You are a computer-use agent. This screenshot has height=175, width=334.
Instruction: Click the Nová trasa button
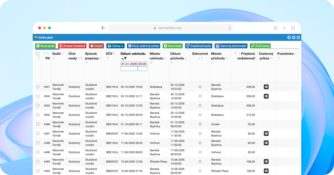coord(173,46)
